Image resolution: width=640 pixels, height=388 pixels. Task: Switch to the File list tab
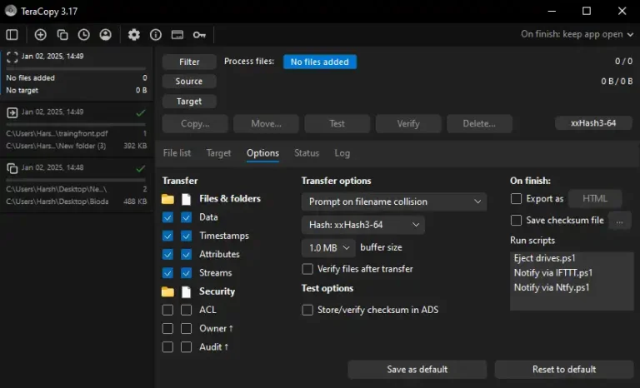pos(177,153)
